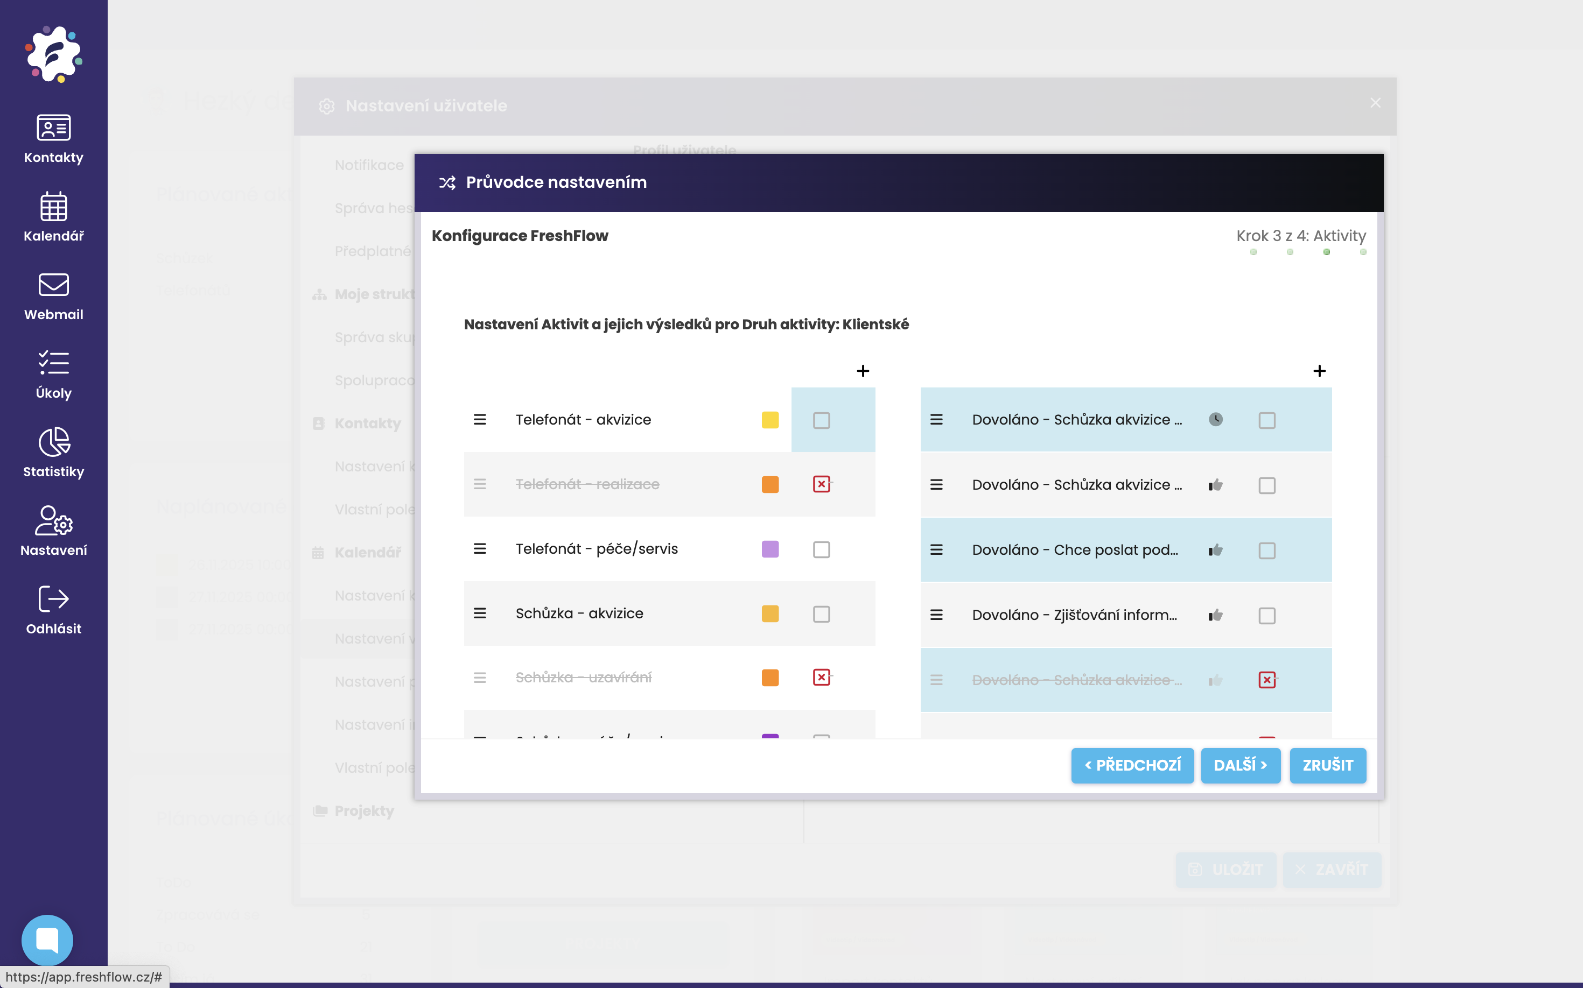The height and width of the screenshot is (988, 1583).
Task: Add new activity with left plus icon
Action: pyautogui.click(x=863, y=371)
